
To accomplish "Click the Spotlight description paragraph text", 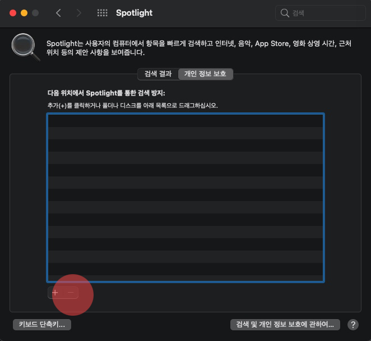I will [x=199, y=48].
